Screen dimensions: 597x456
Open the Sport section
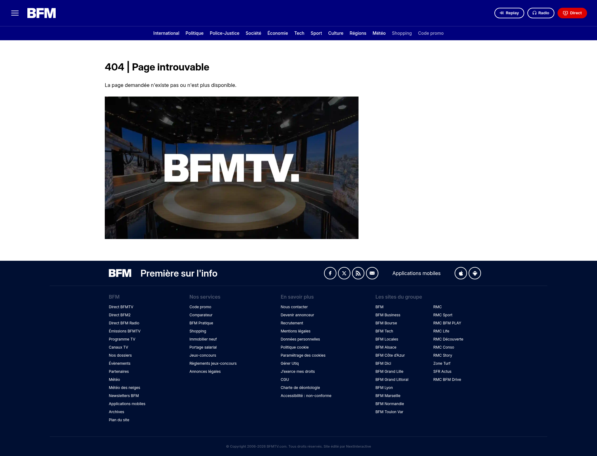tap(316, 33)
